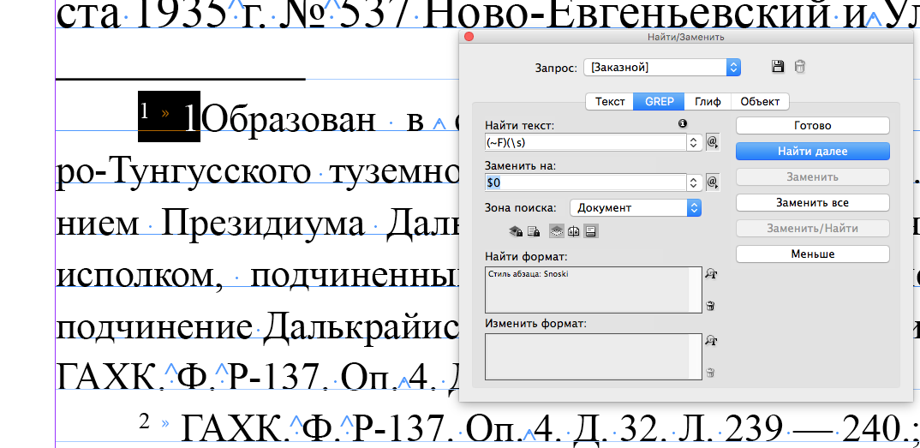Viewport: 920px width, 448px height.
Task: Specify find format attributes icon
Action: coord(710,273)
